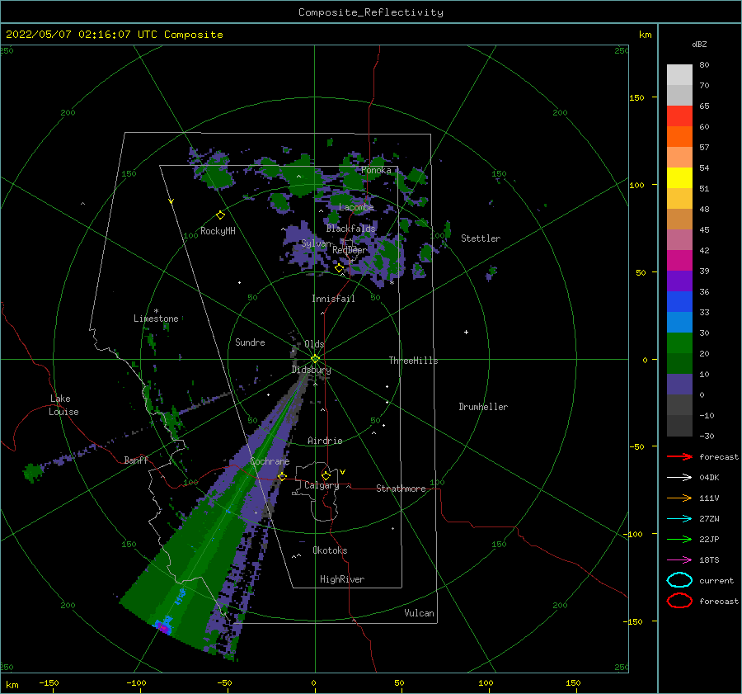The height and width of the screenshot is (694, 742).
Task: Click the Didsbury label
Action: [x=311, y=370]
